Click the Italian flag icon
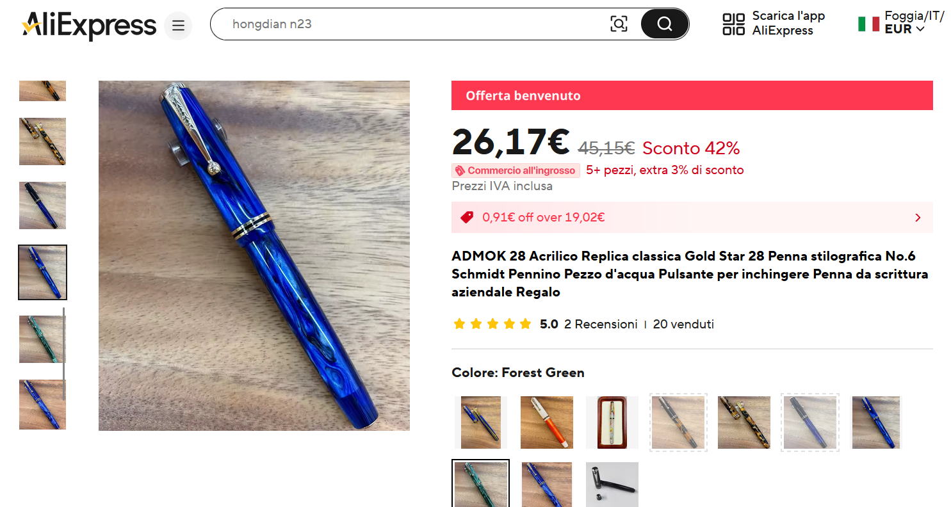The height and width of the screenshot is (507, 951). (x=868, y=24)
